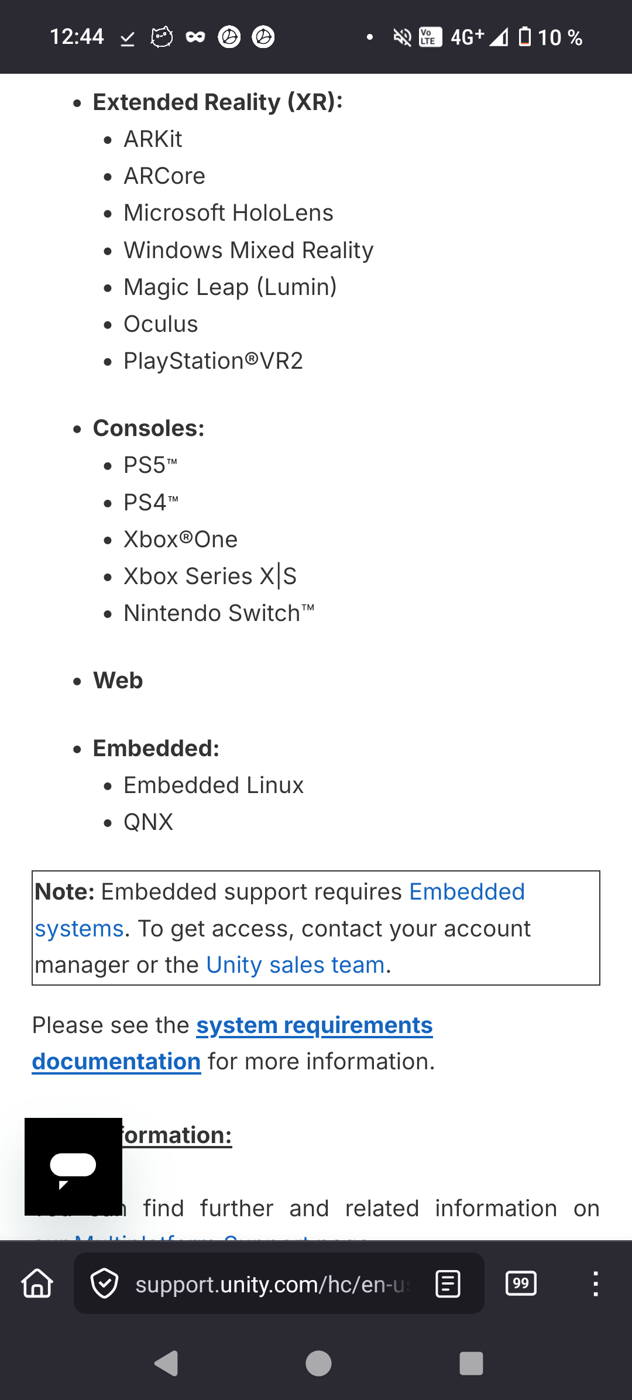
Task: Open the site security shield icon
Action: [105, 1284]
